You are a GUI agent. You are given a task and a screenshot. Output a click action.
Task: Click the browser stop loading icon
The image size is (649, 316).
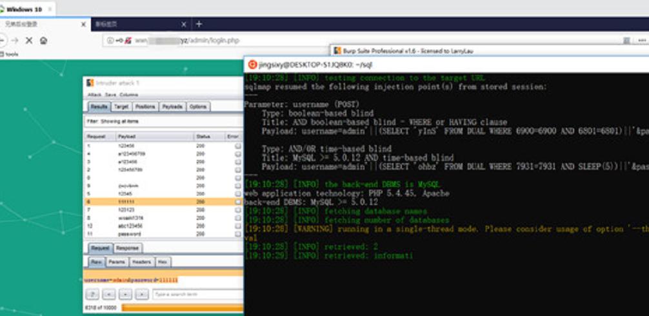point(28,40)
